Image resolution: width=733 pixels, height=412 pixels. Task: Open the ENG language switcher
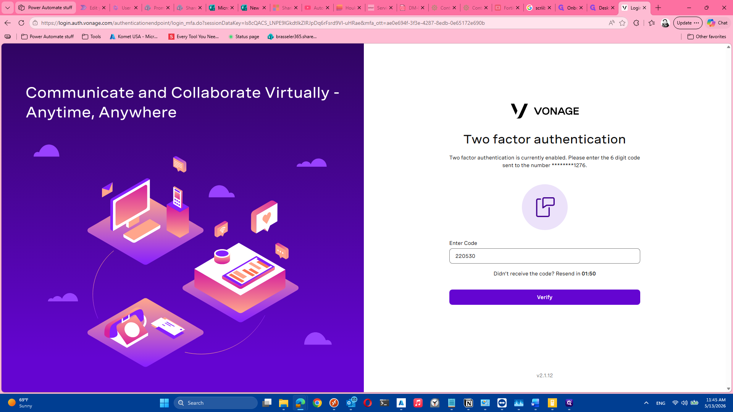[661, 403]
